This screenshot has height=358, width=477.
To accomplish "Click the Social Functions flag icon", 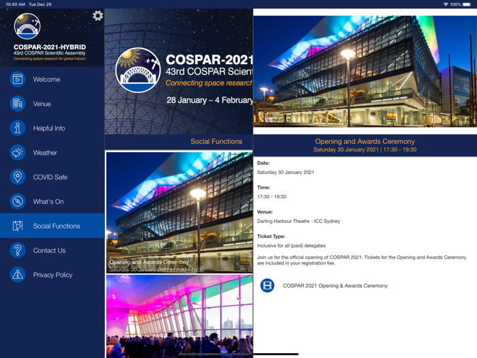I will [18, 226].
